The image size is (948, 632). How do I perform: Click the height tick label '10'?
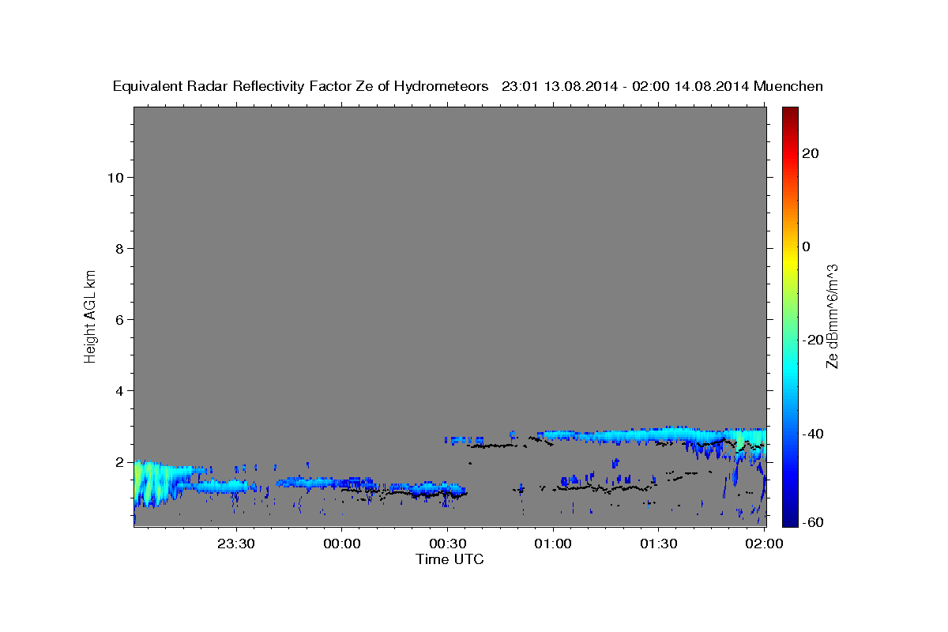click(x=115, y=177)
